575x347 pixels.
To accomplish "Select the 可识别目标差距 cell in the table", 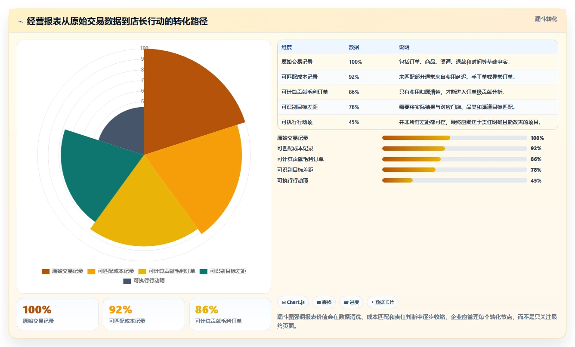I will pyautogui.click(x=300, y=107).
